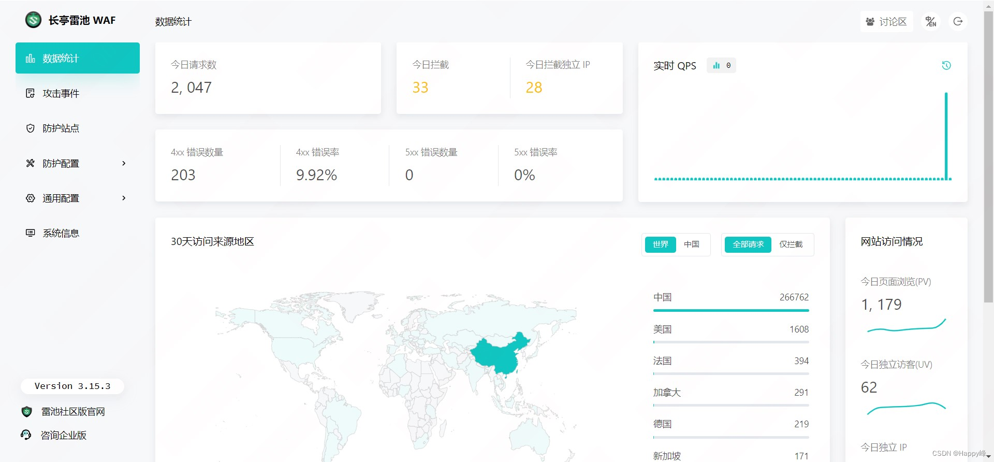The height and width of the screenshot is (462, 994).
Task: Visit the 雷池社区版官网 link
Action: (73, 412)
